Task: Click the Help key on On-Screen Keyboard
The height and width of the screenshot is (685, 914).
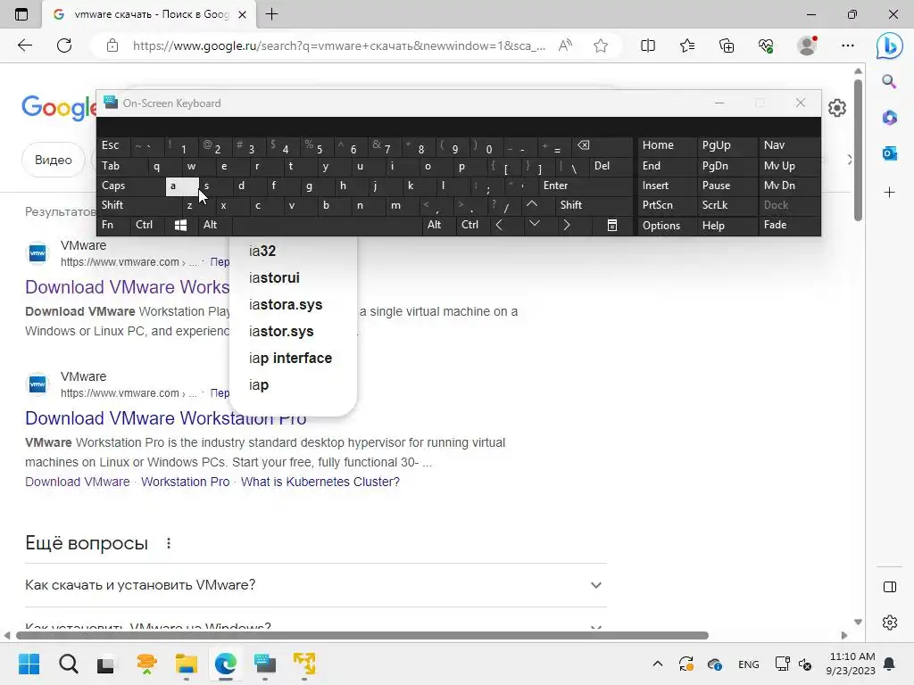Action: pyautogui.click(x=727, y=225)
